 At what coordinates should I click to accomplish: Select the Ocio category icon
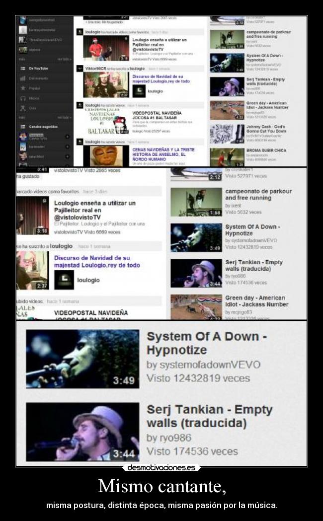[23, 108]
